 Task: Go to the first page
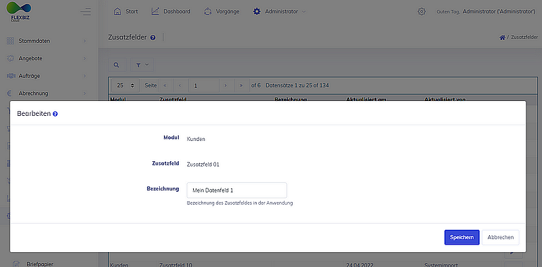[x=165, y=85]
